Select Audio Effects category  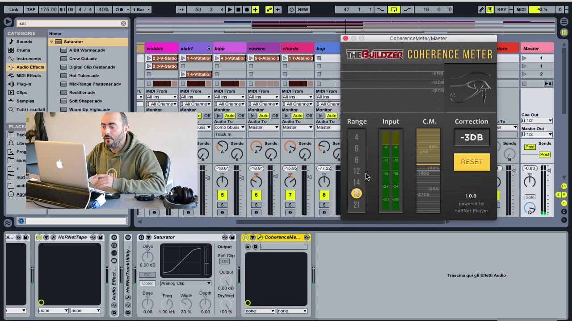pos(27,67)
